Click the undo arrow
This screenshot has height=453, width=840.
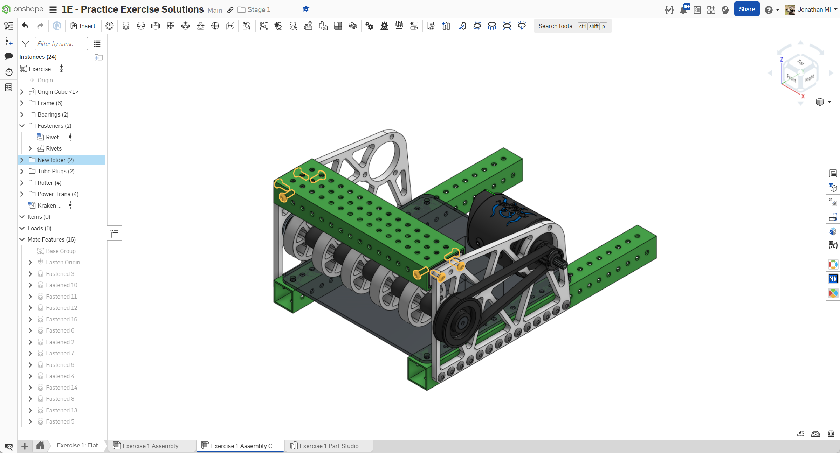point(25,26)
